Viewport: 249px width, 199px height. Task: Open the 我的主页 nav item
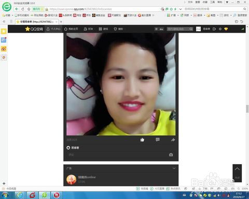point(71,29)
